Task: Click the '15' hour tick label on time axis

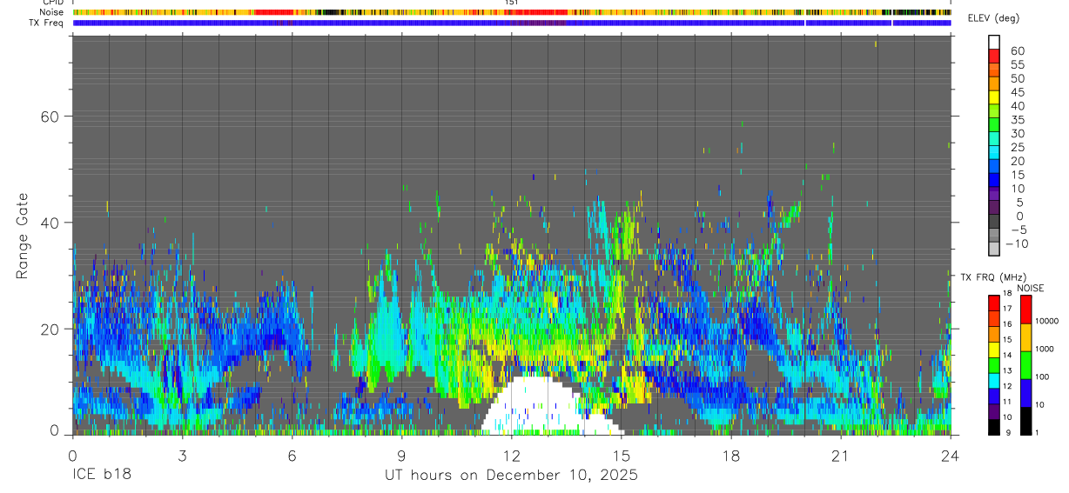Action: tap(621, 456)
